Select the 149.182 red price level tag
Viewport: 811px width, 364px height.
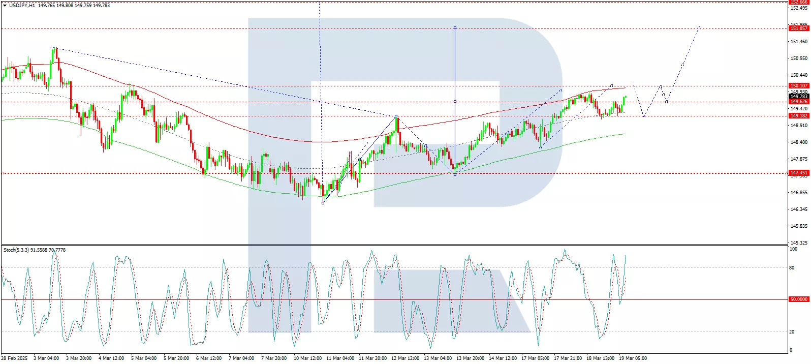tap(798, 116)
